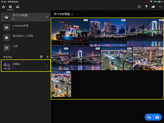Sort albums using the sort icon
This screenshot has width=164, height=123.
click(41, 57)
